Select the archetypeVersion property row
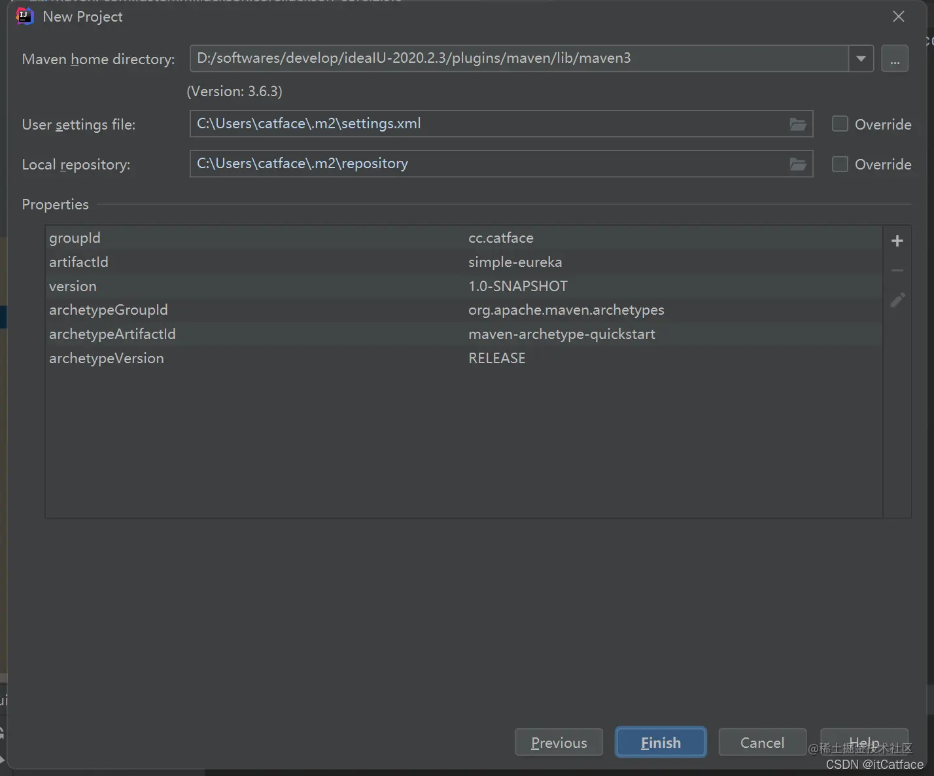The height and width of the screenshot is (776, 934). [464, 359]
